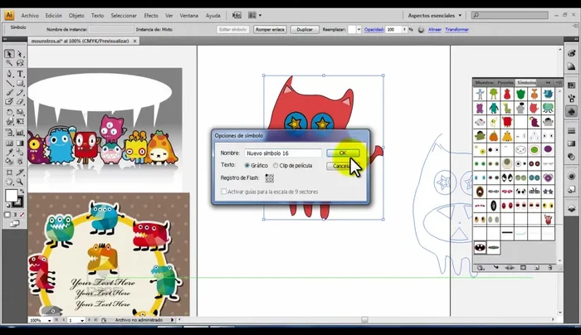
Task: Open the Symbols panel dock icon
Action: (x=572, y=112)
